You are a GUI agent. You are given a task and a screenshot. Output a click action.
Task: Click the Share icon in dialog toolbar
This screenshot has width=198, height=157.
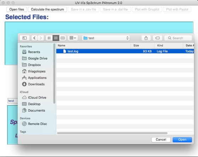pyautogui.click(x=146, y=38)
